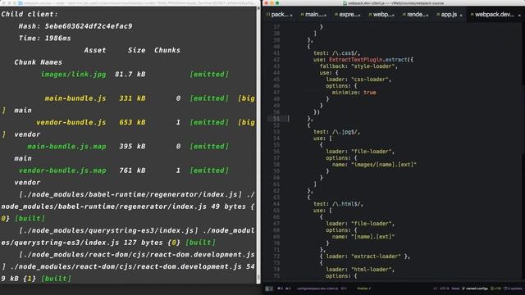Click the file icon on app.js tab
Image resolution: width=525 pixels, height=295 pixels.
(x=438, y=15)
